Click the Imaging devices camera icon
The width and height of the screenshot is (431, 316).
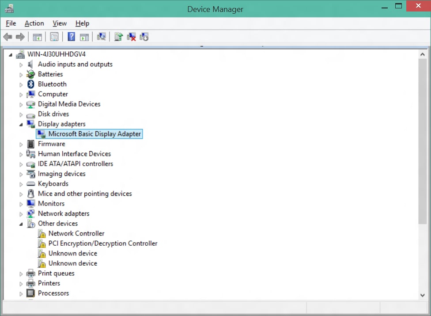[31, 174]
